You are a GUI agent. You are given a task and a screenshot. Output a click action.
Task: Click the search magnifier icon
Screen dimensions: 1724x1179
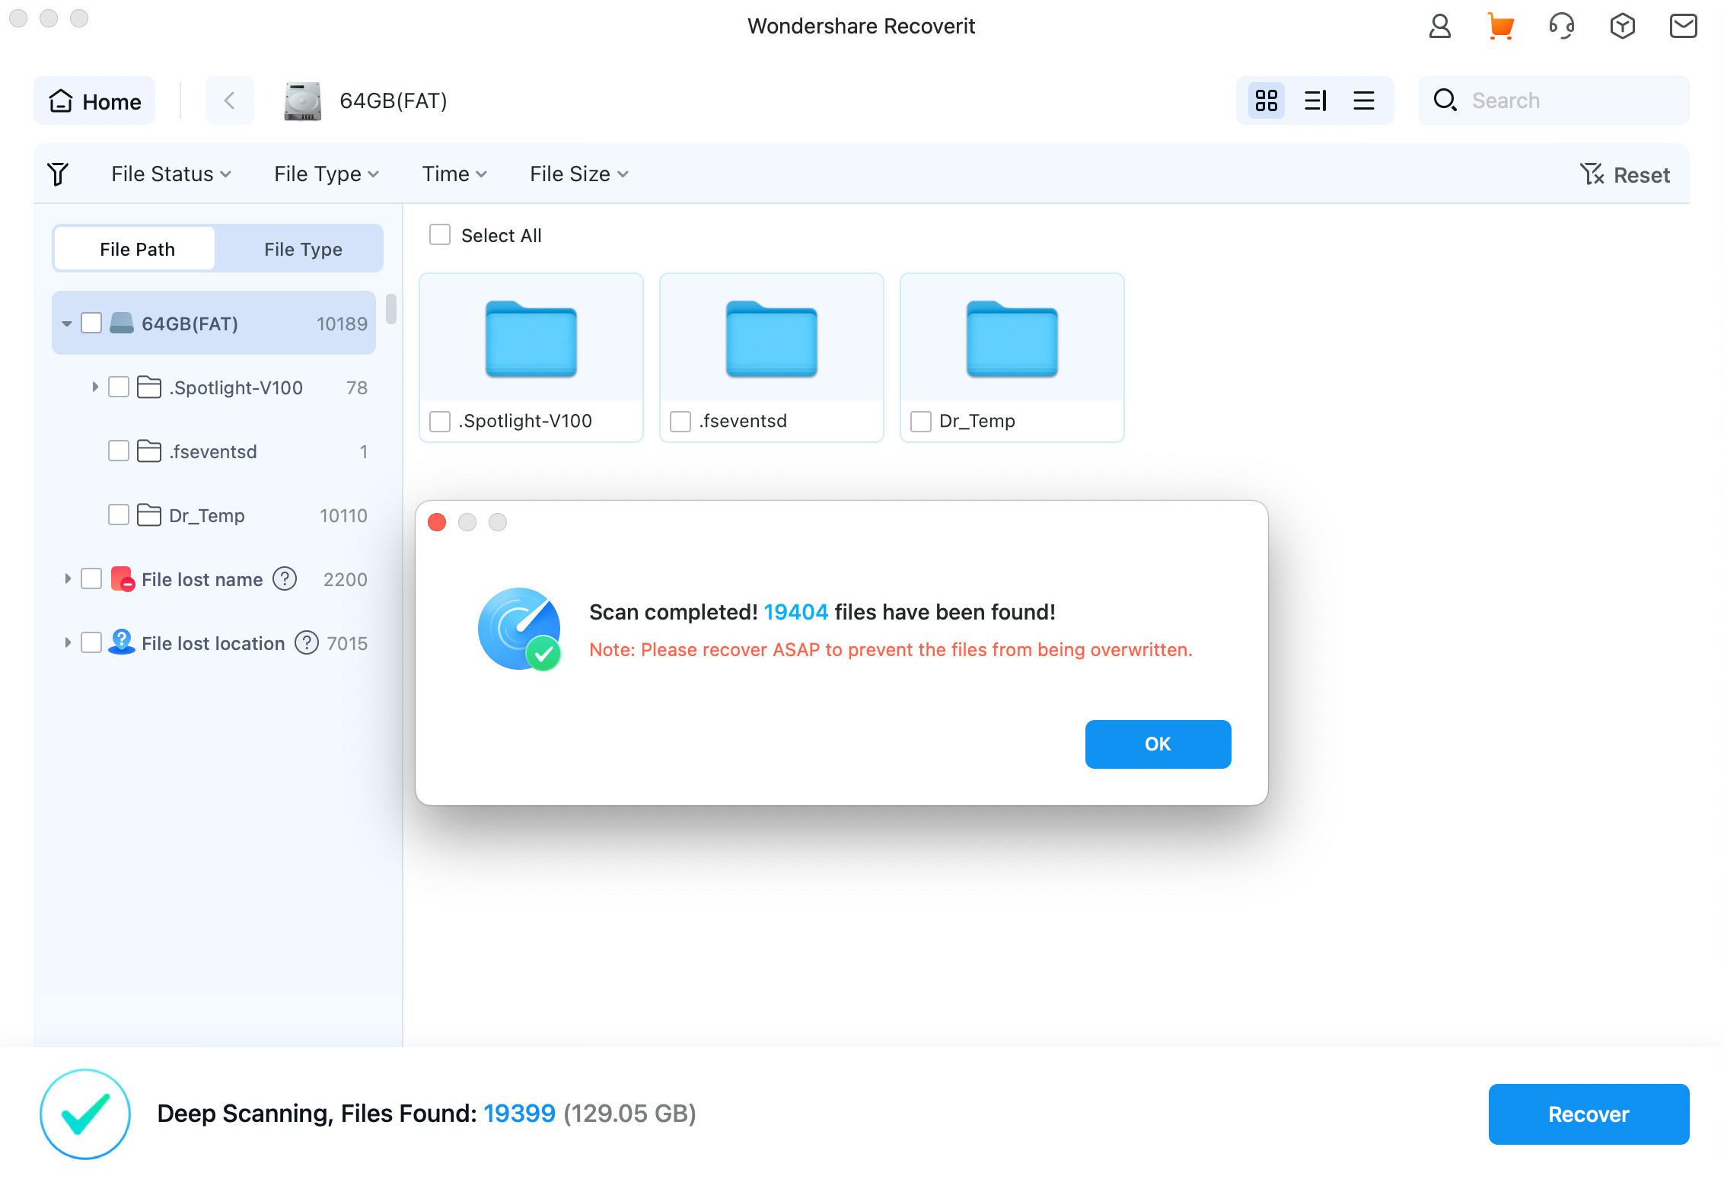[x=1445, y=100]
